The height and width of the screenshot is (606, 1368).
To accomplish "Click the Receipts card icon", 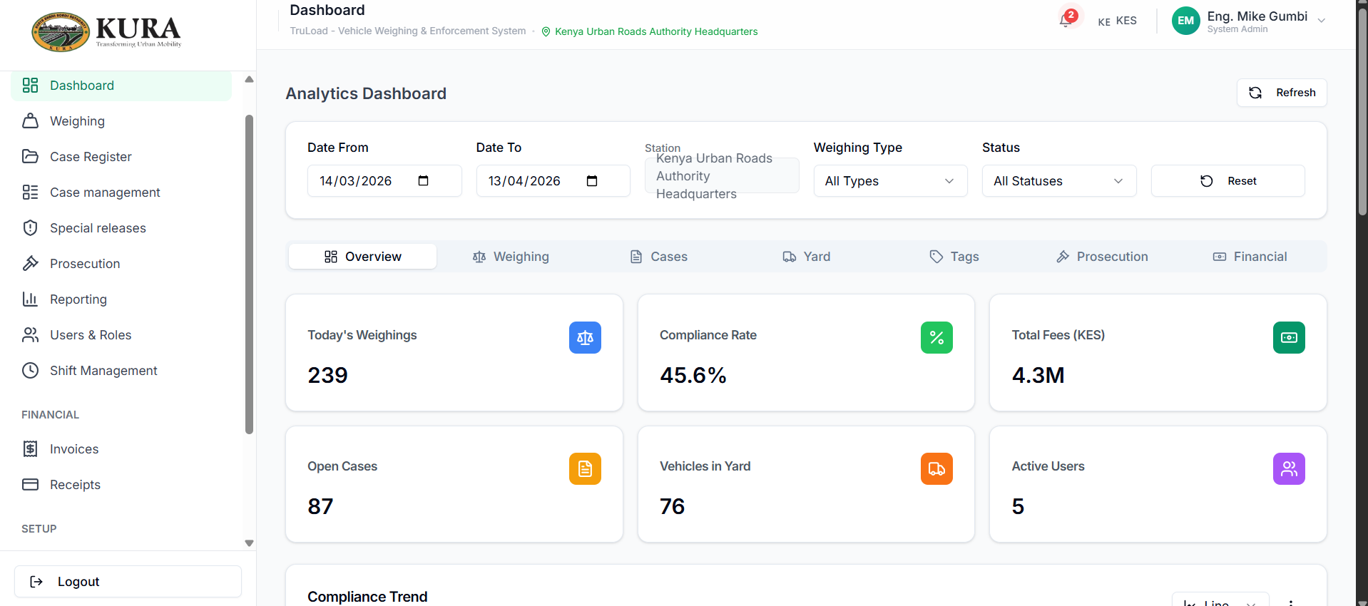I will click(x=30, y=485).
